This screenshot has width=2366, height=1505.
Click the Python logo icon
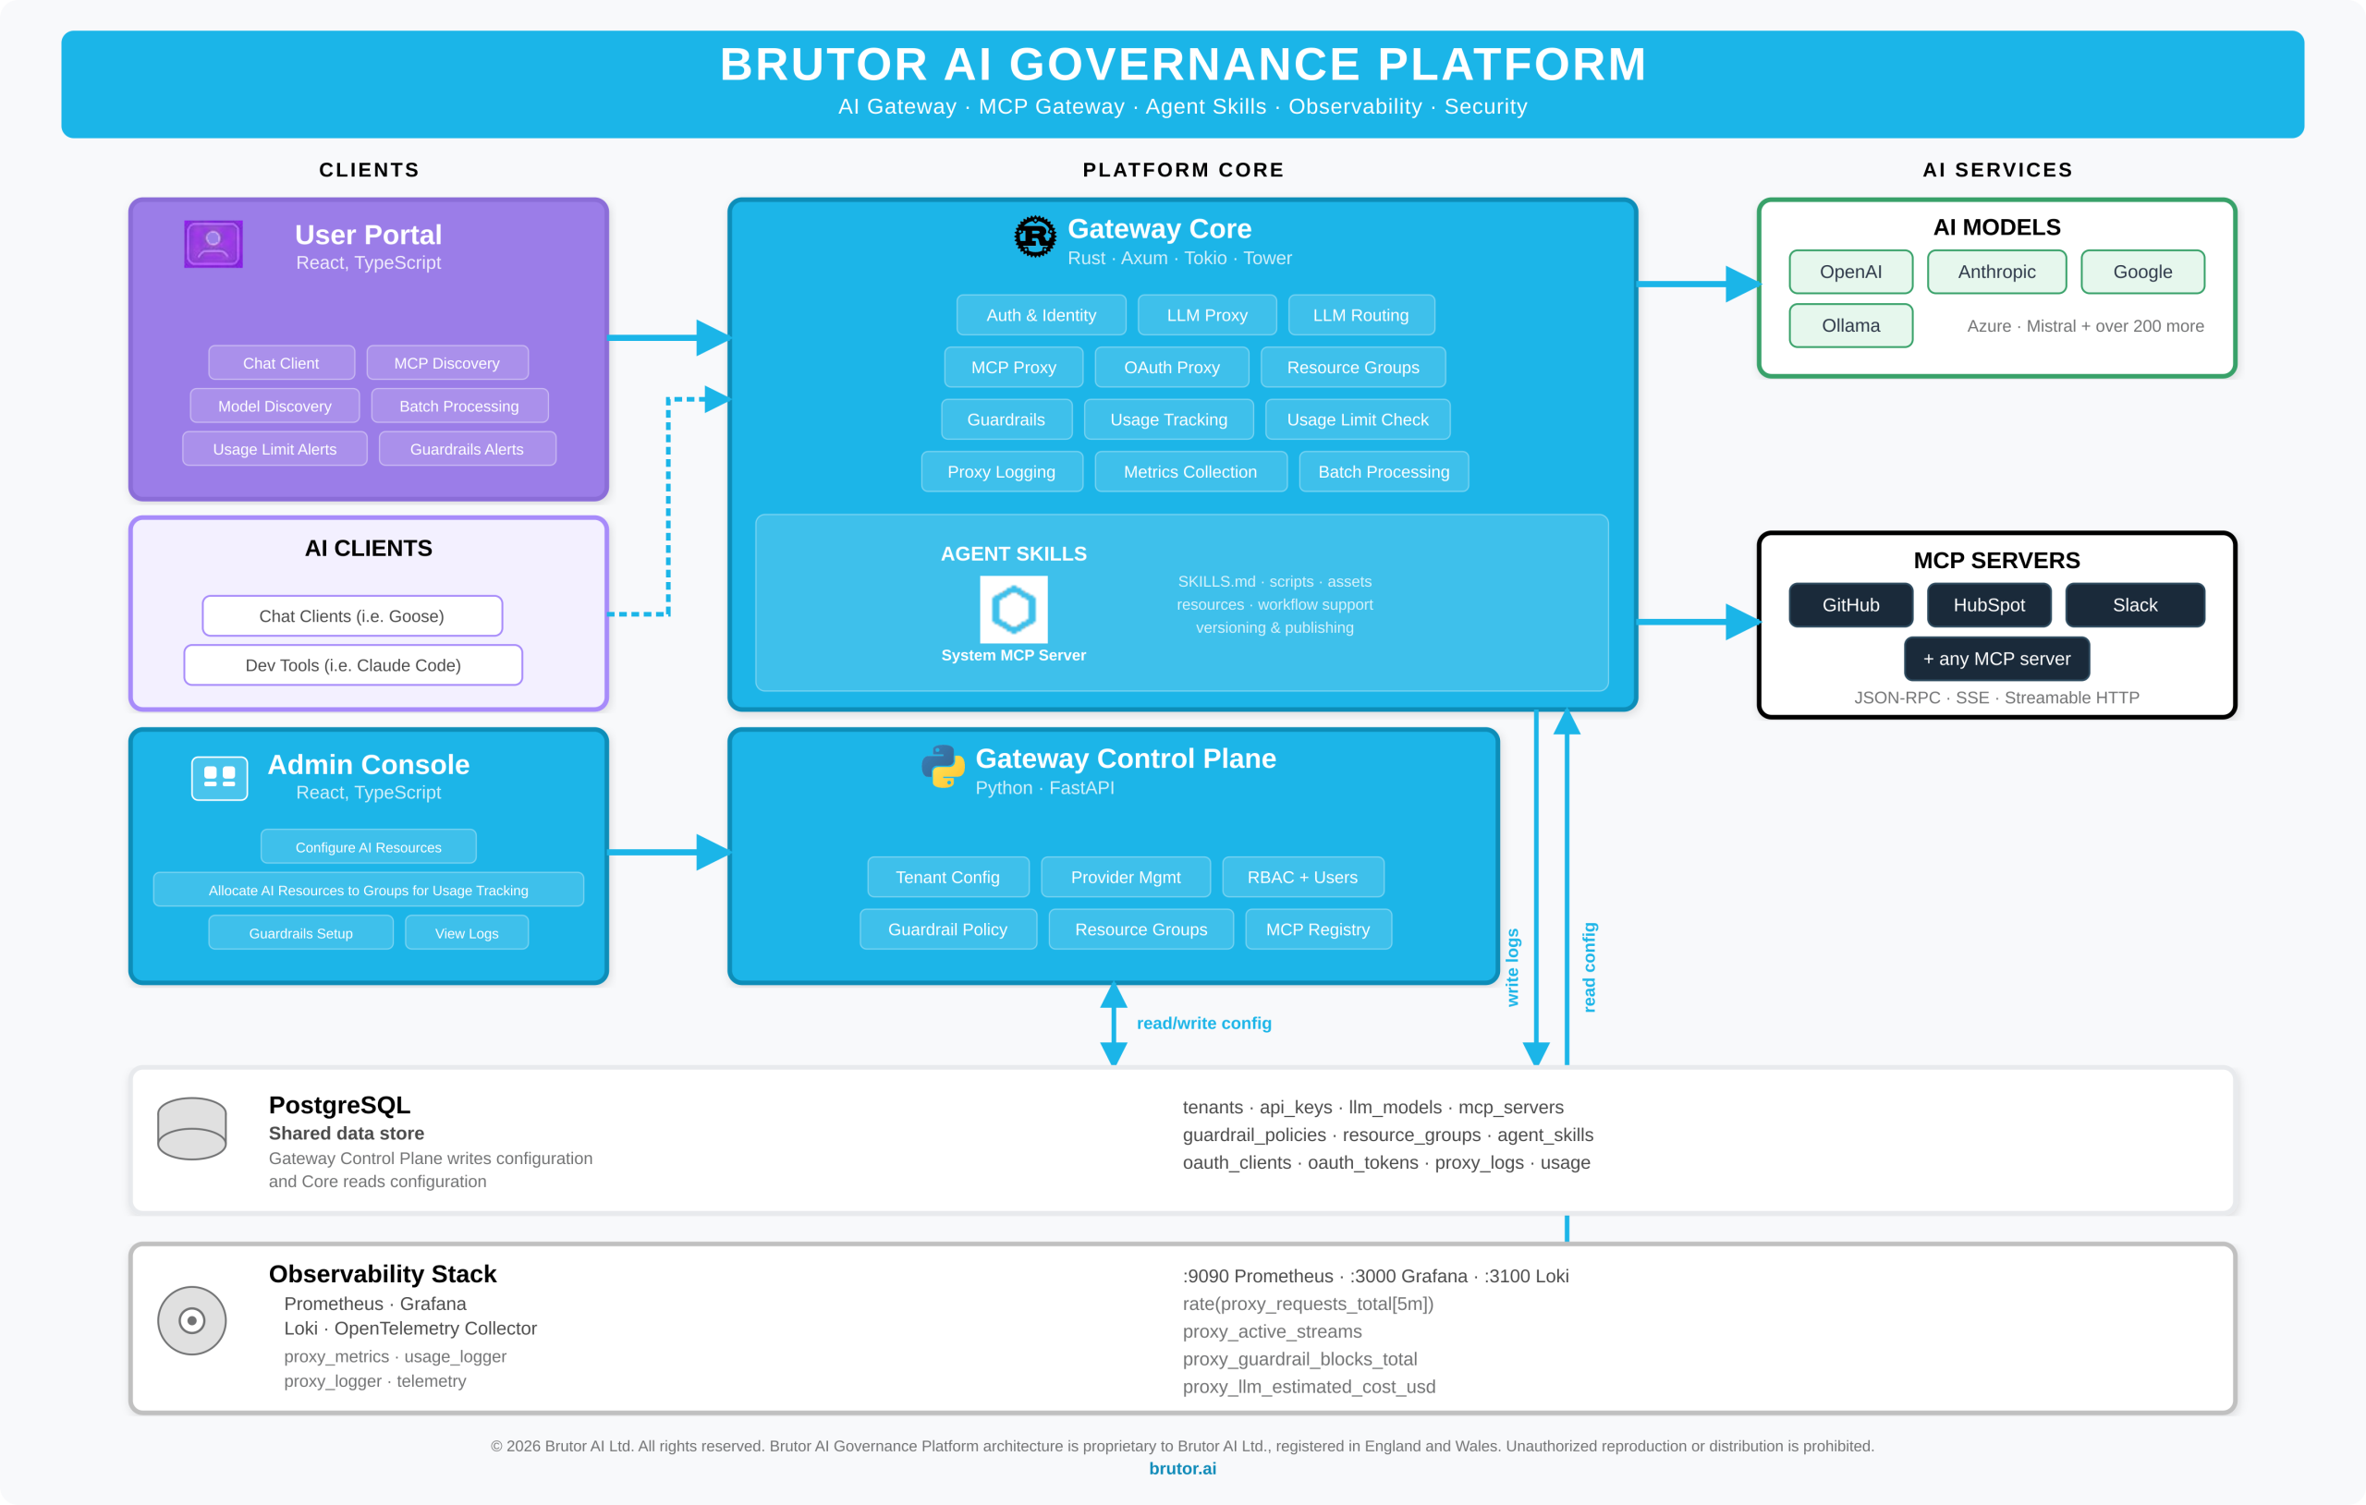tap(943, 766)
